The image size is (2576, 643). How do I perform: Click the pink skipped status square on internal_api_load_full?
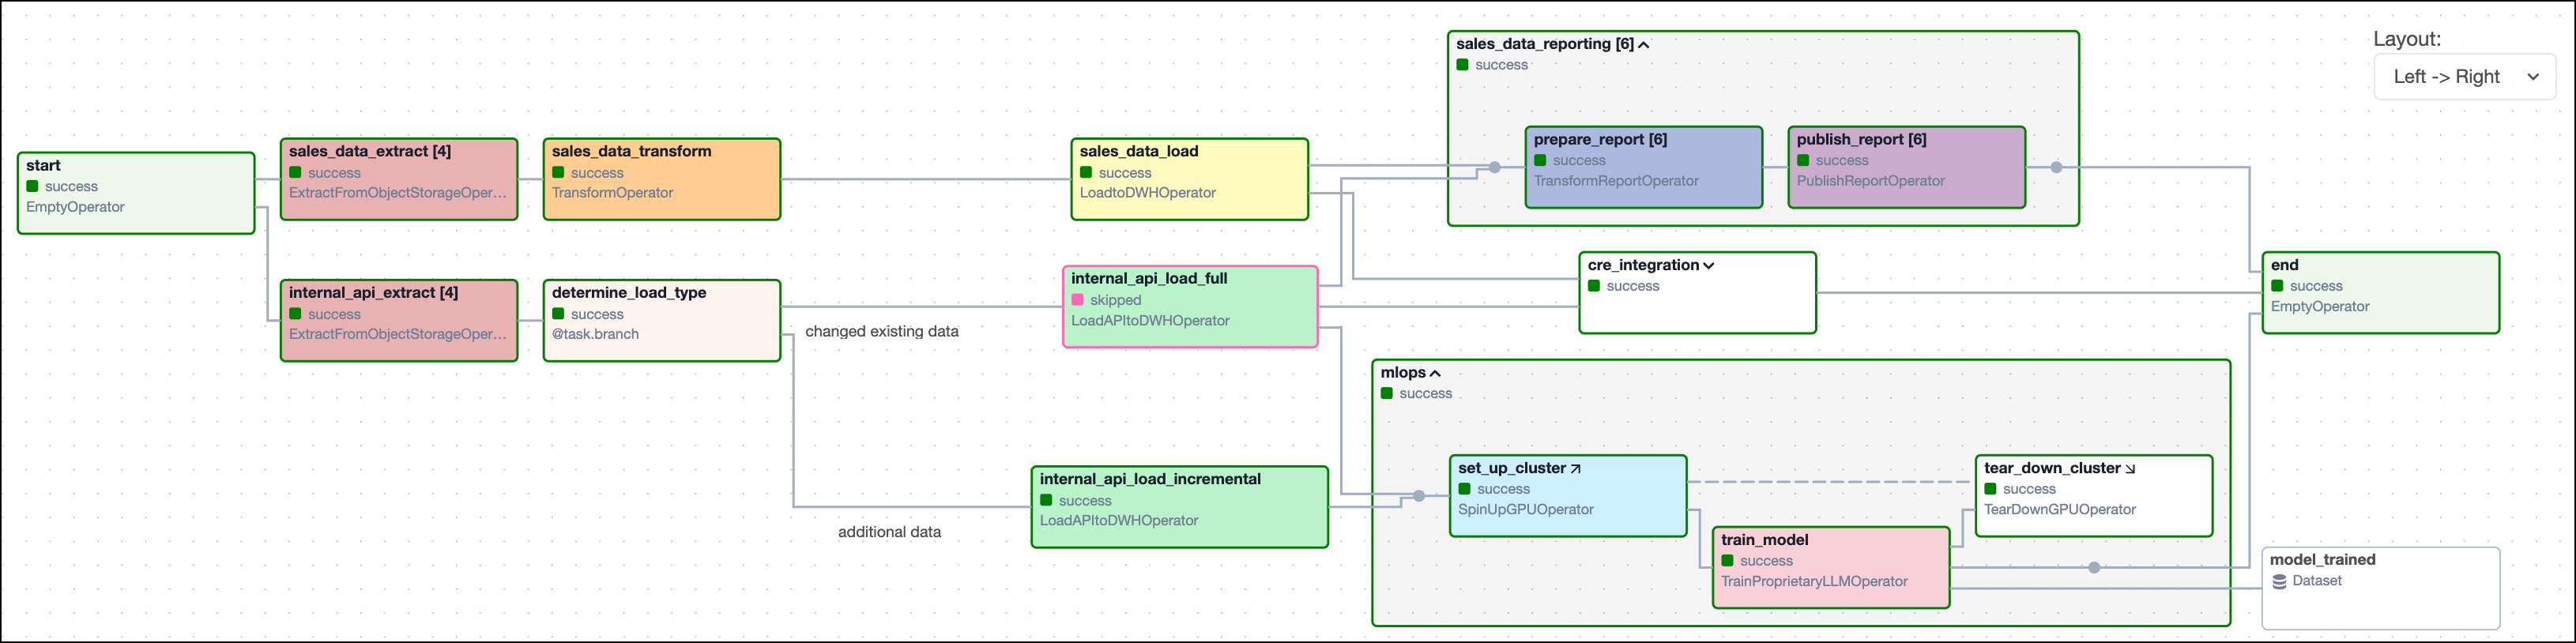point(1078,300)
